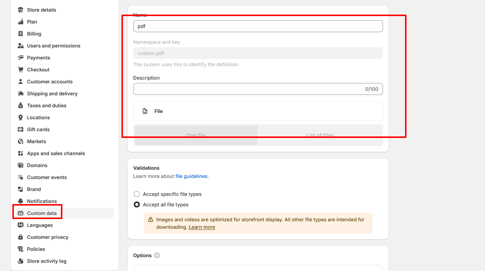Click the Billing dollar receipt icon
Image resolution: width=485 pixels, height=271 pixels.
pyautogui.click(x=21, y=34)
